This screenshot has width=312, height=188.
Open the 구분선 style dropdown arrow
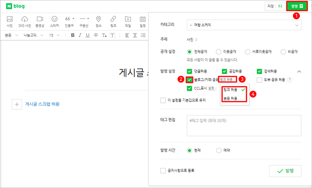(x=88, y=18)
